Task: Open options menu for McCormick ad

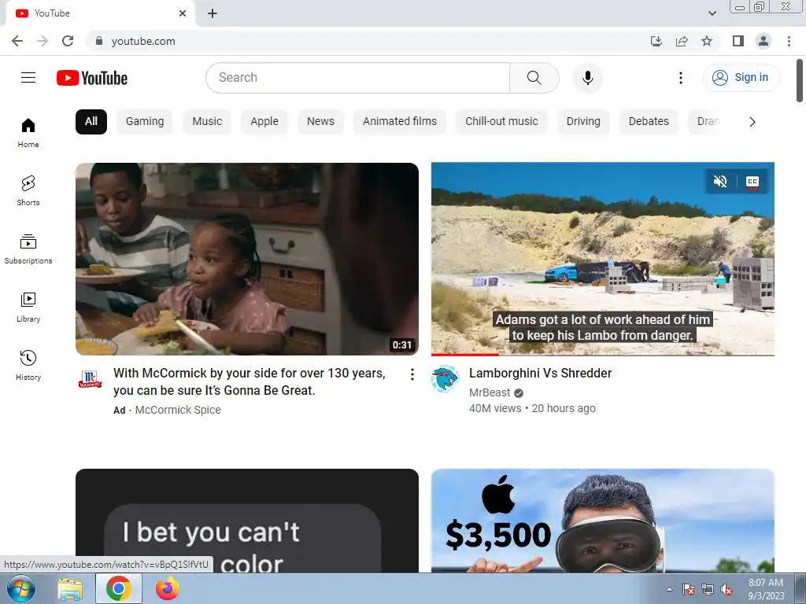Action: pyautogui.click(x=412, y=374)
